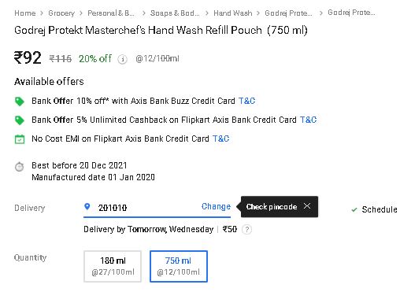The width and height of the screenshot is (400, 292).
Task: Close the Check pincode tooltip
Action: tap(307, 206)
